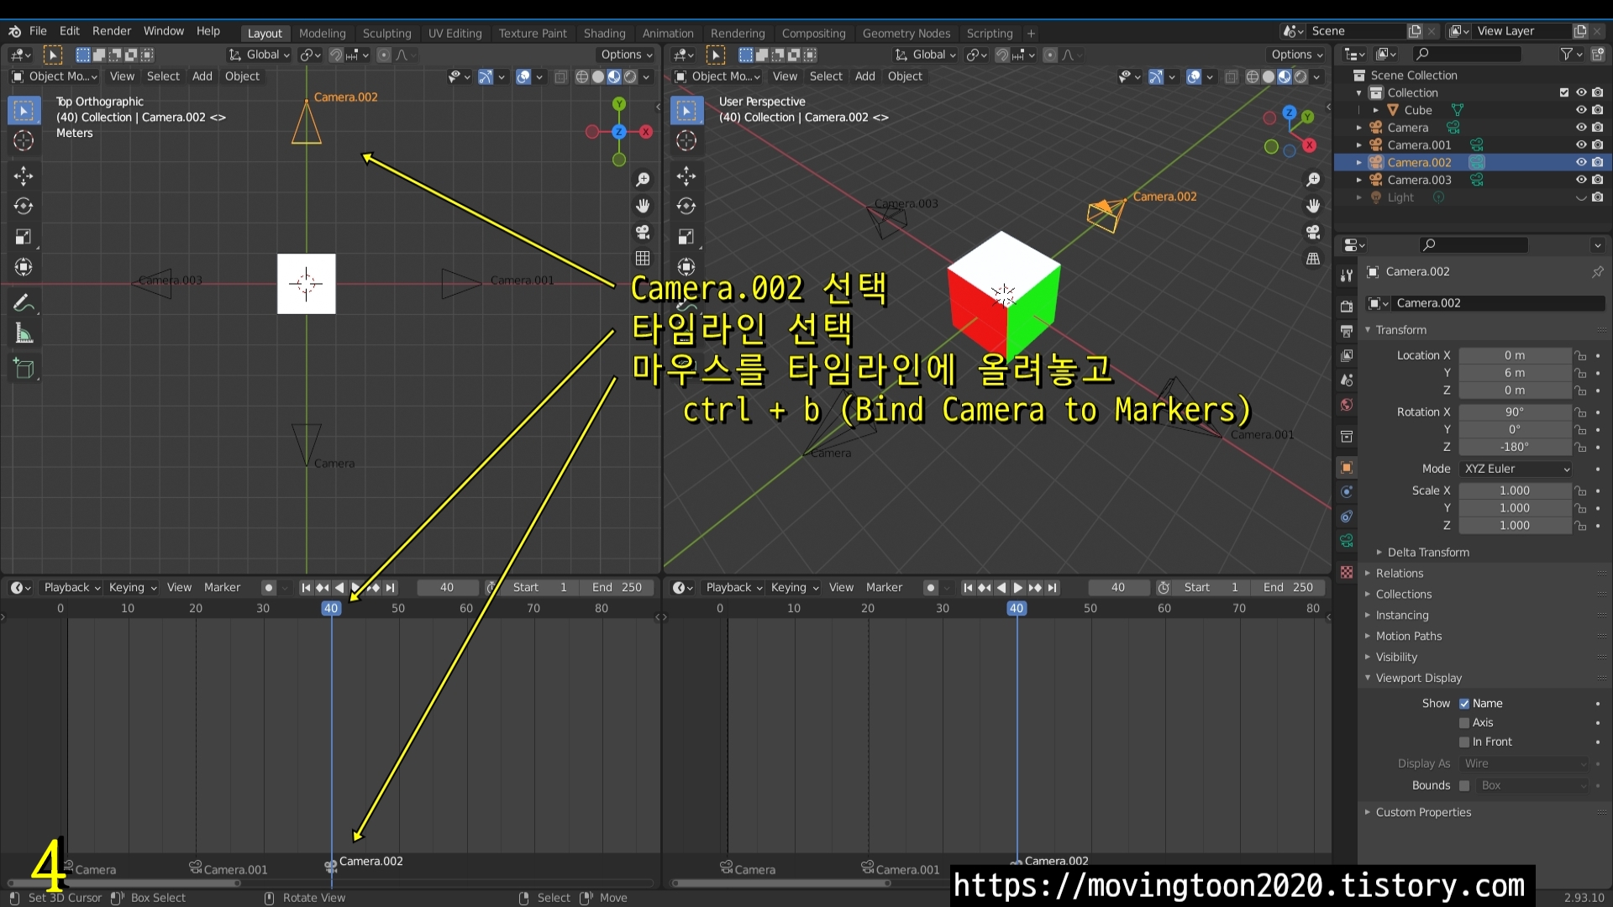
Task: Expand the Motion Paths panel
Action: (x=1408, y=637)
